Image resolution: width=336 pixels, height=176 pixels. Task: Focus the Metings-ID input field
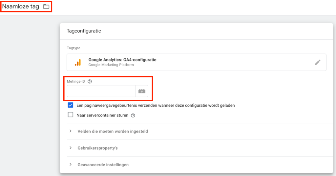[x=101, y=91]
